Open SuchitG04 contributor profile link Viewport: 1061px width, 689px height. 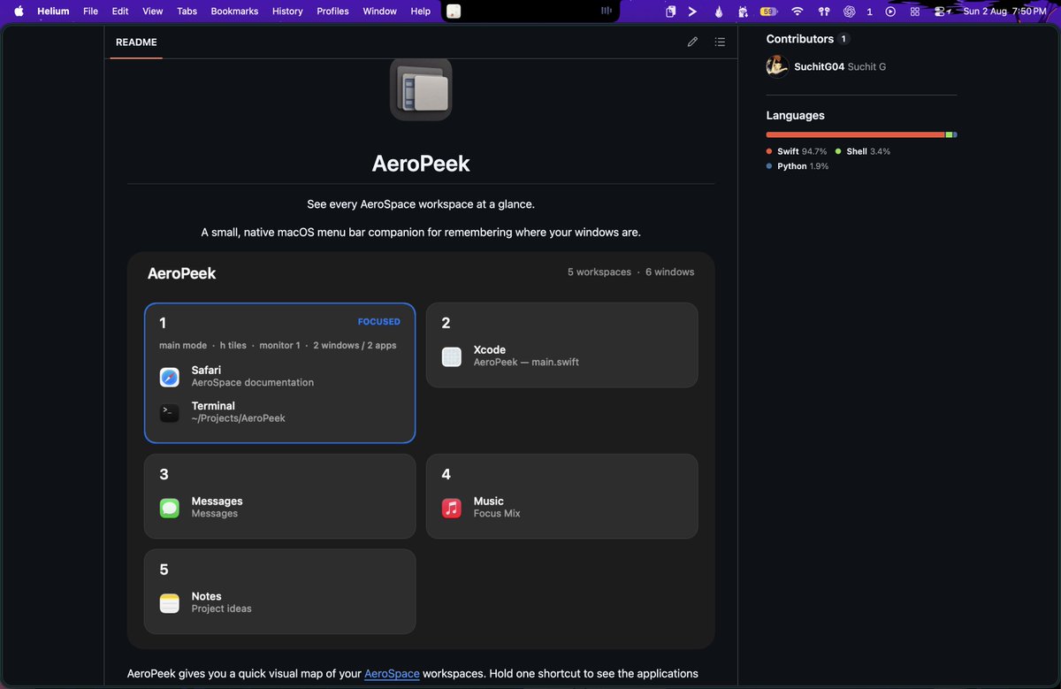coord(820,66)
